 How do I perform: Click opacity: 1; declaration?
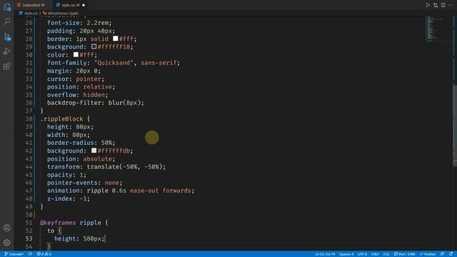click(x=66, y=175)
